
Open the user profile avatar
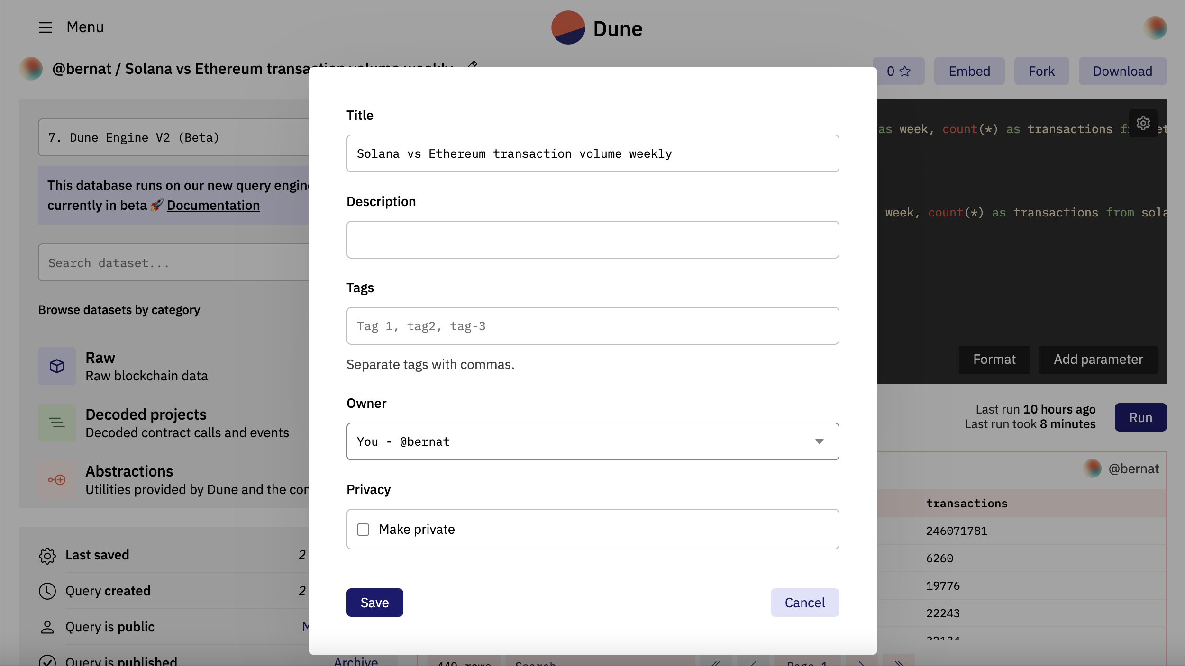point(1155,28)
